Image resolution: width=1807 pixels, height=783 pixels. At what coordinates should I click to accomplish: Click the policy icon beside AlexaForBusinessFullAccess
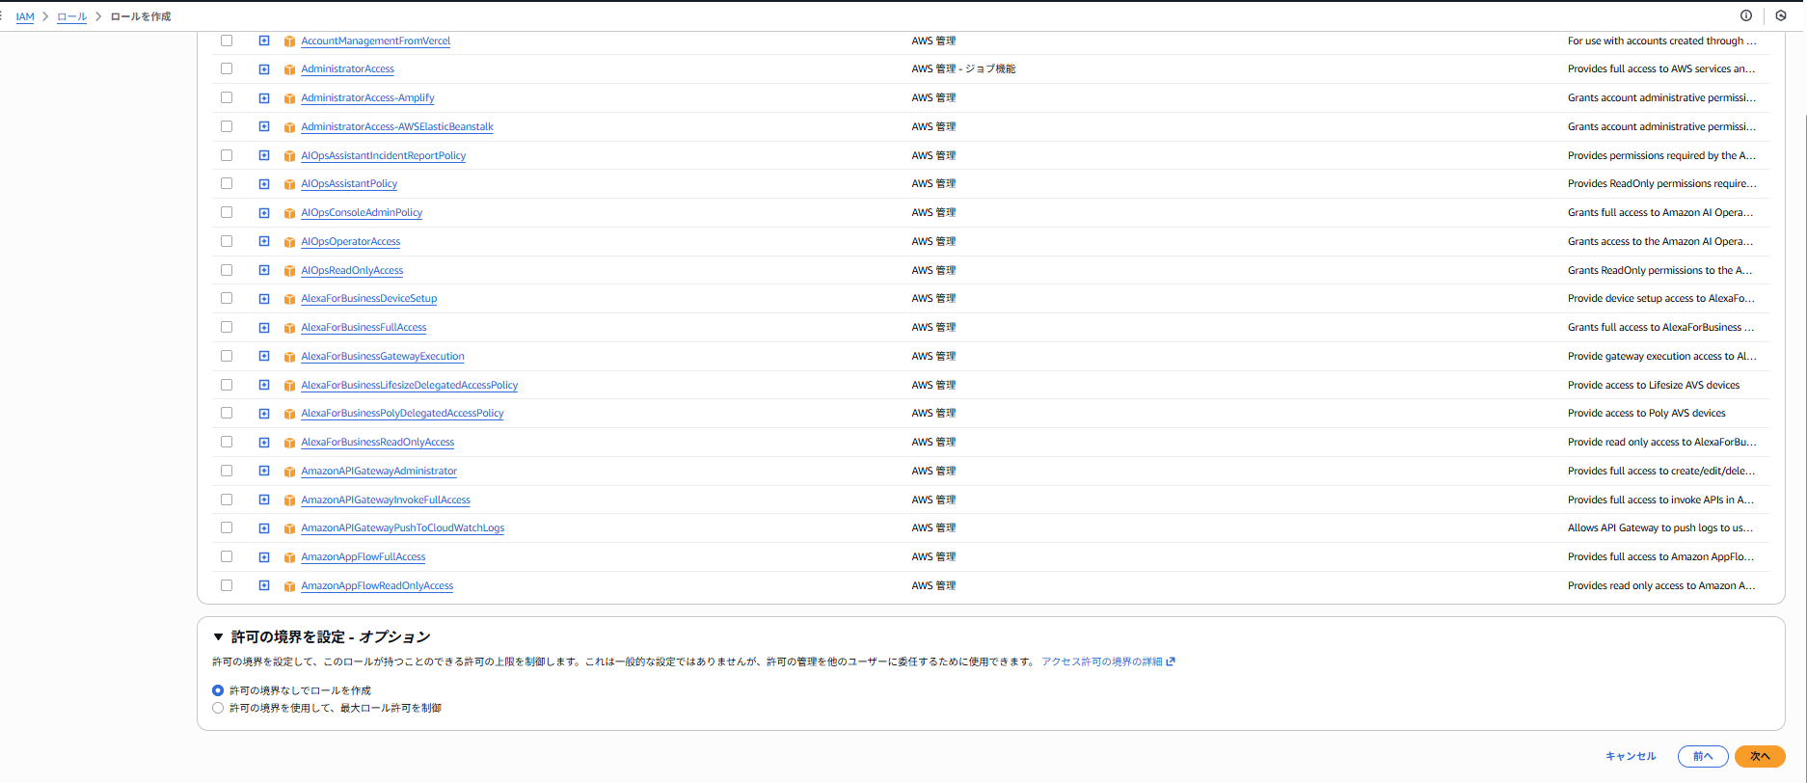(x=289, y=328)
